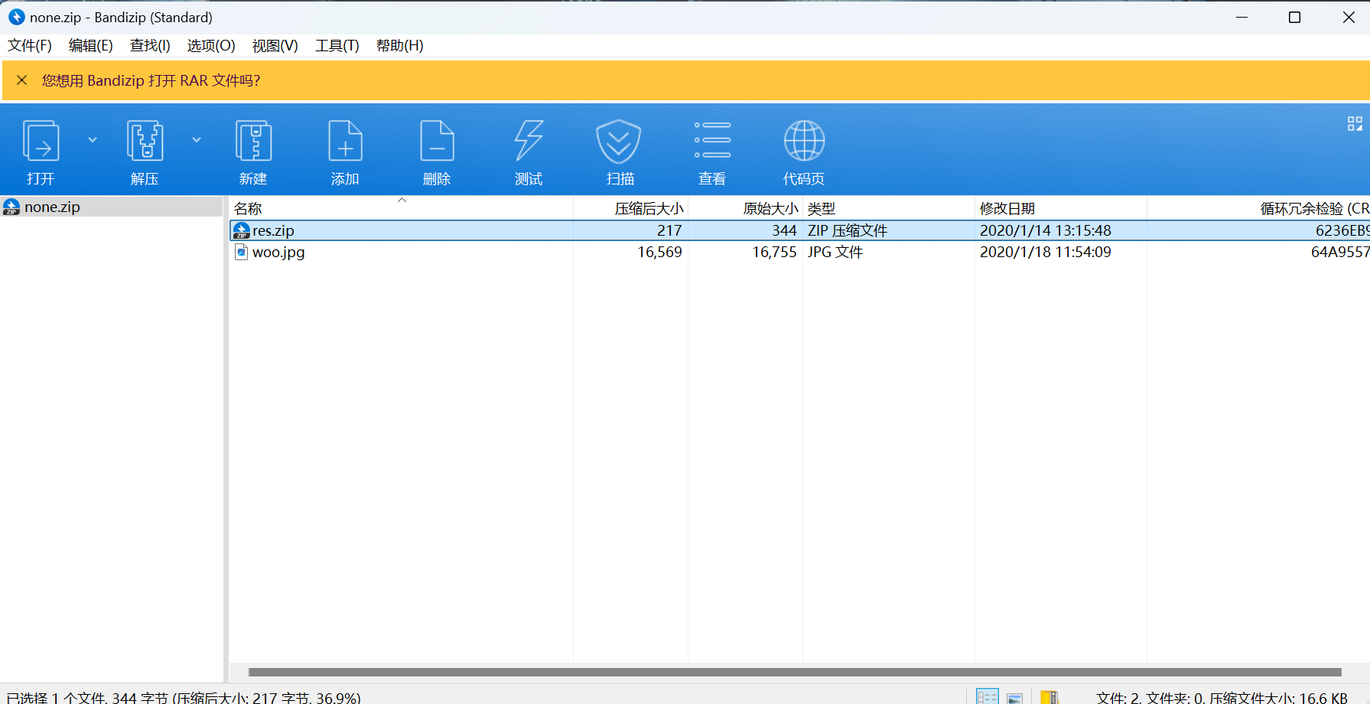Click the 344 original size cell

(784, 230)
